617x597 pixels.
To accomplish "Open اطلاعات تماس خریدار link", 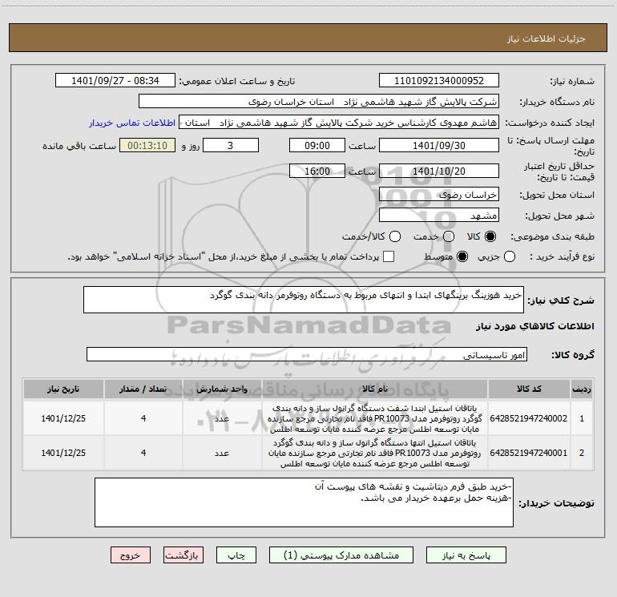I will pyautogui.click(x=132, y=123).
